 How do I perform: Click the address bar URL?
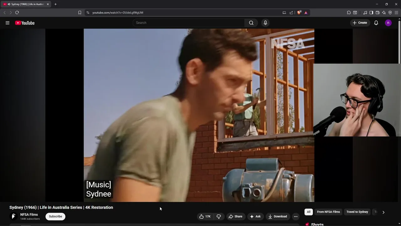(x=118, y=13)
